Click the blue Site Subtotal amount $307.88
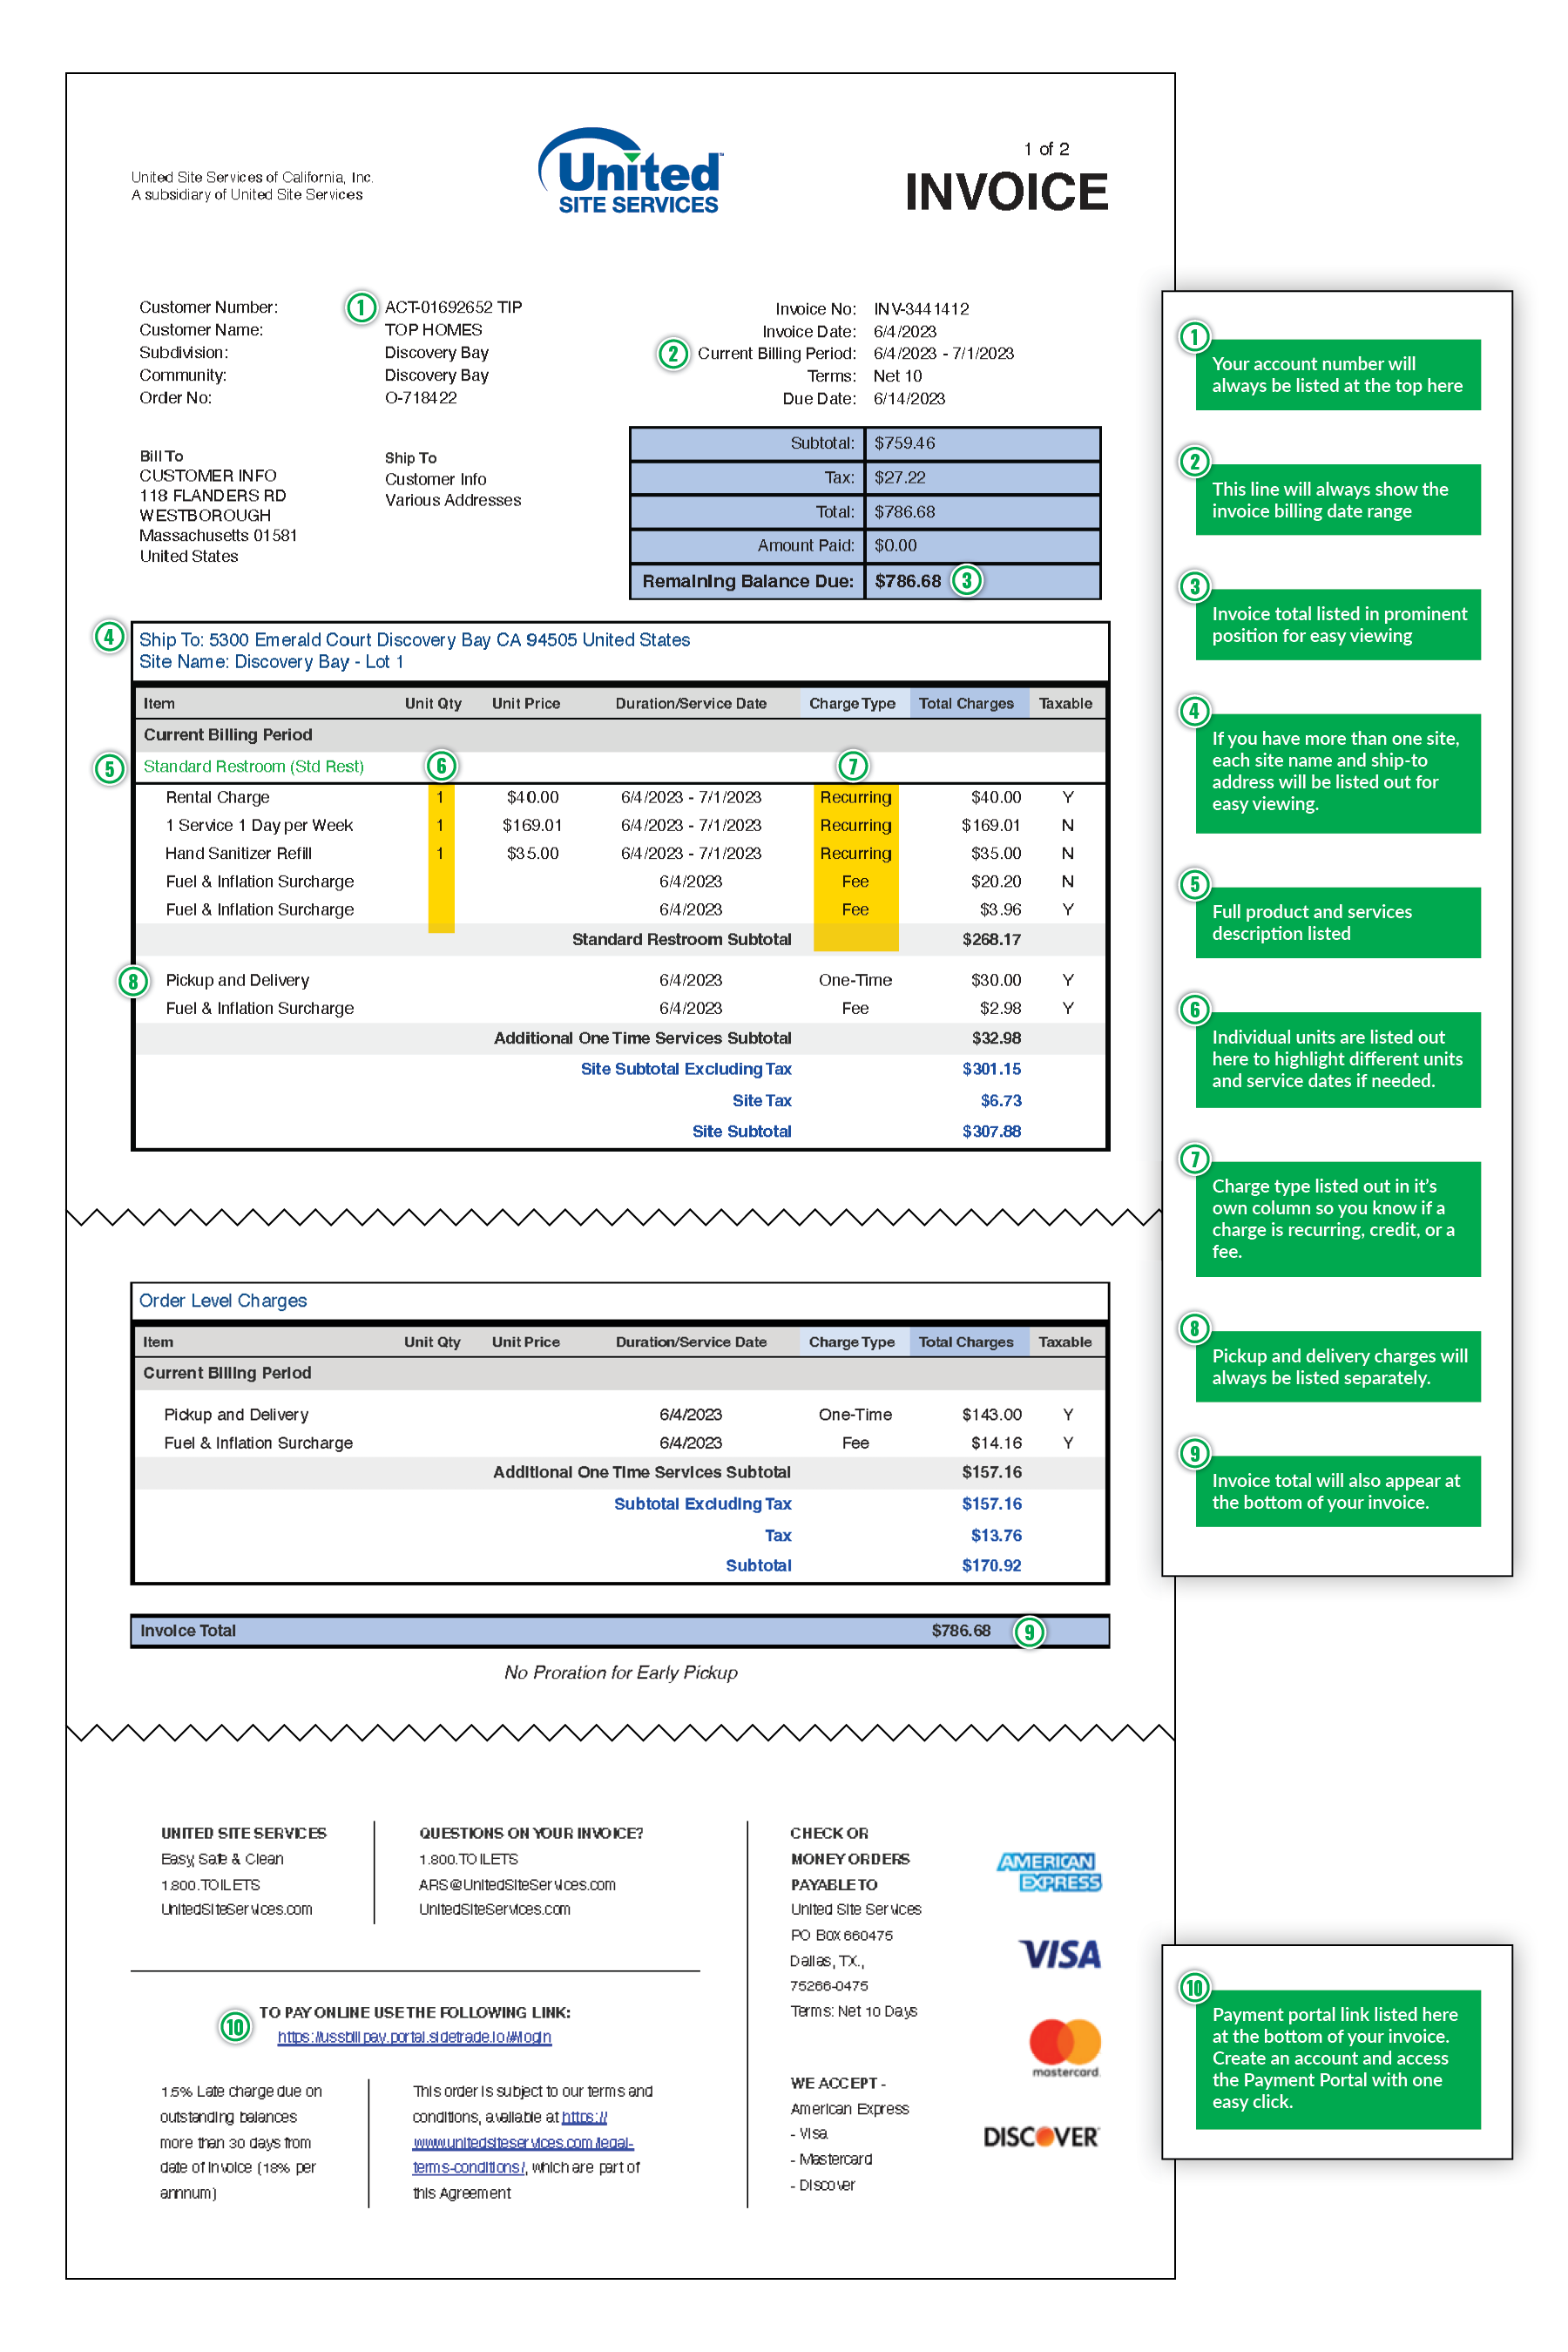The height and width of the screenshot is (2352, 1568). (991, 1131)
